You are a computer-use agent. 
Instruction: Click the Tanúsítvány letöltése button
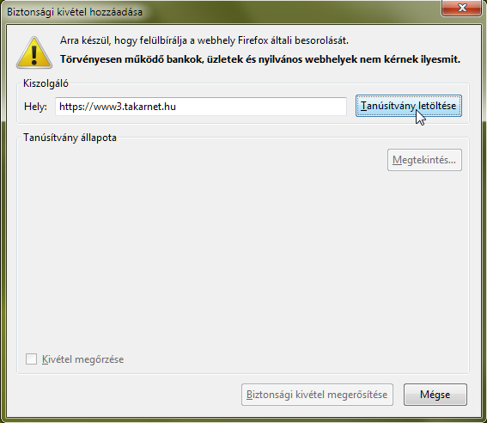point(409,106)
